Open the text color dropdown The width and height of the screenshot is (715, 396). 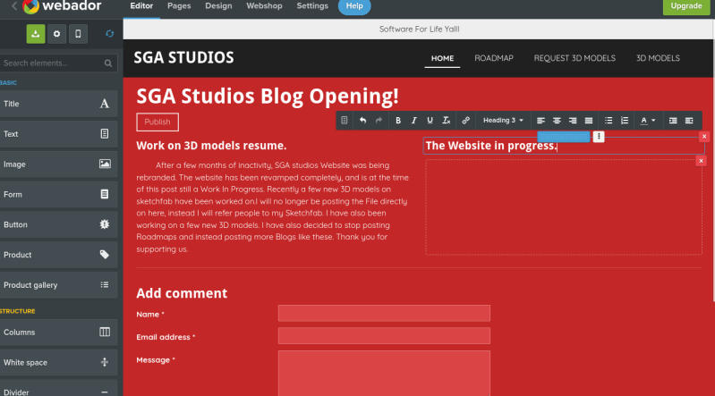tap(648, 121)
